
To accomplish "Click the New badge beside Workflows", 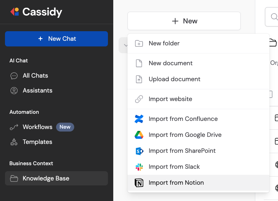I will point(65,127).
